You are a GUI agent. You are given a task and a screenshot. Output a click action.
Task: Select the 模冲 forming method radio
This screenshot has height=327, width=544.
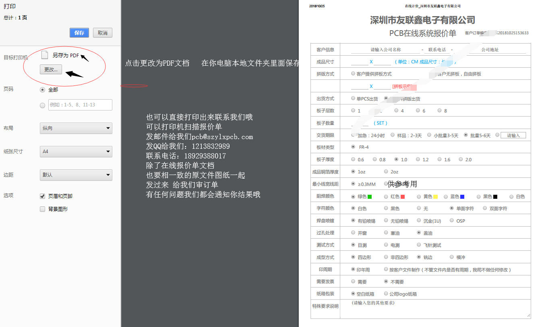(452, 257)
